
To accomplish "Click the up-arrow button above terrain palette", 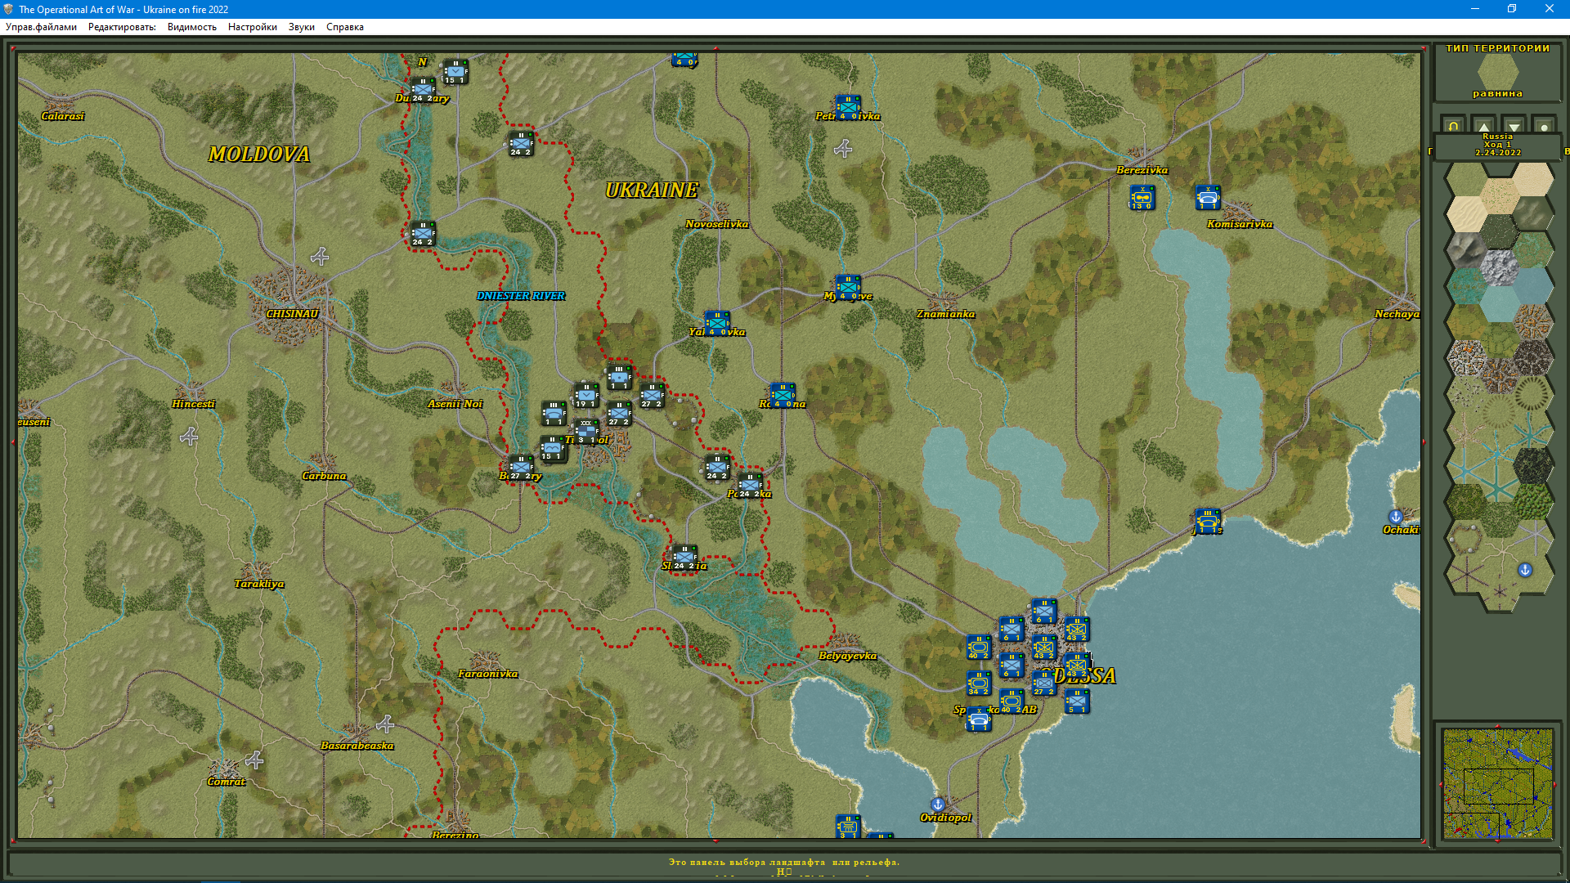I will click(x=1483, y=125).
